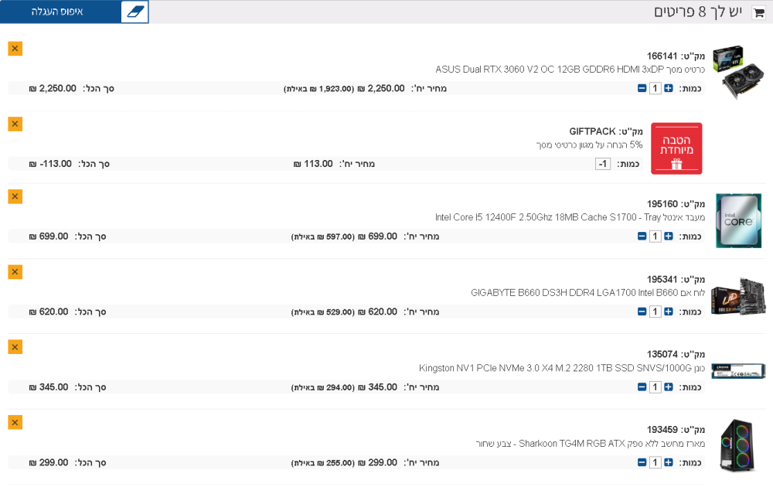Click the 699.00 total for Intel Core
Screen dimensions: 773x487
coord(49,236)
